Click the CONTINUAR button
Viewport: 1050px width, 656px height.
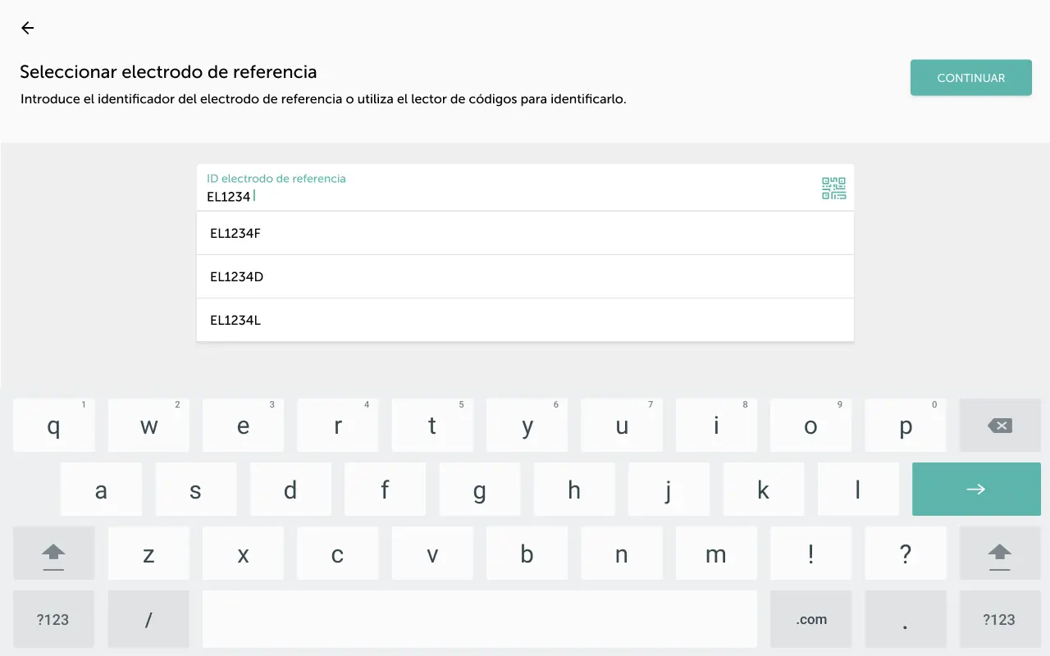click(x=970, y=78)
